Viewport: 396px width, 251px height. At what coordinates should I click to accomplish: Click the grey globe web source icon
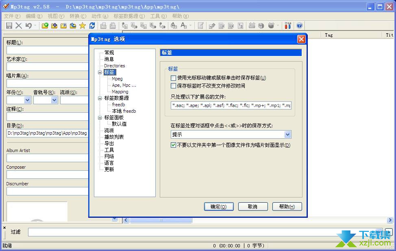[261, 26]
